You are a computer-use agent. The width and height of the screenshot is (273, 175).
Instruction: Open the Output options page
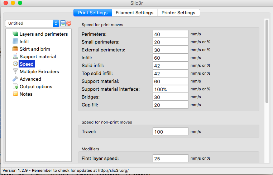(36, 86)
